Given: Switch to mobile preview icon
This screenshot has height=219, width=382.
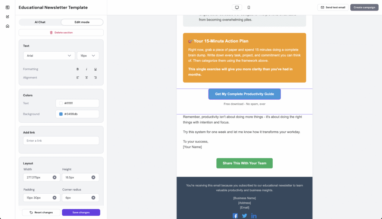Looking at the screenshot, I should point(249,7).
